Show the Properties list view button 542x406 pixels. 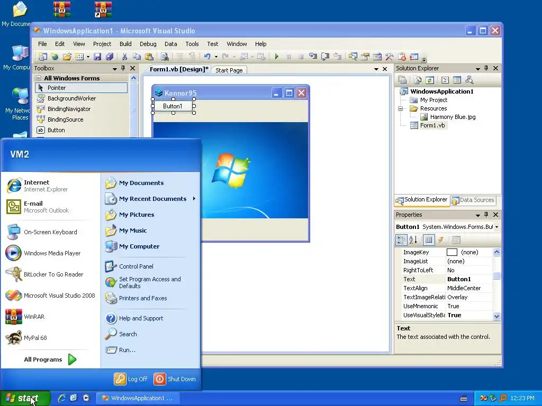(x=429, y=240)
